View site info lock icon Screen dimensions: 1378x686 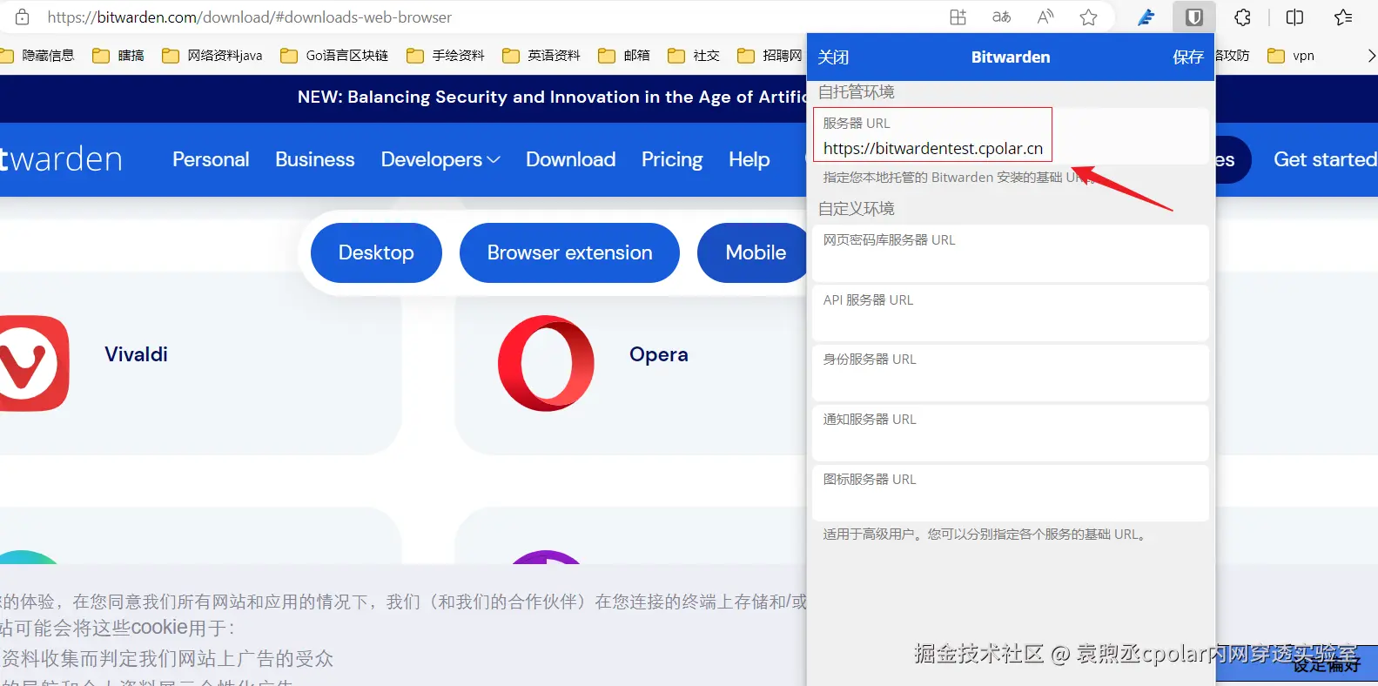[23, 17]
